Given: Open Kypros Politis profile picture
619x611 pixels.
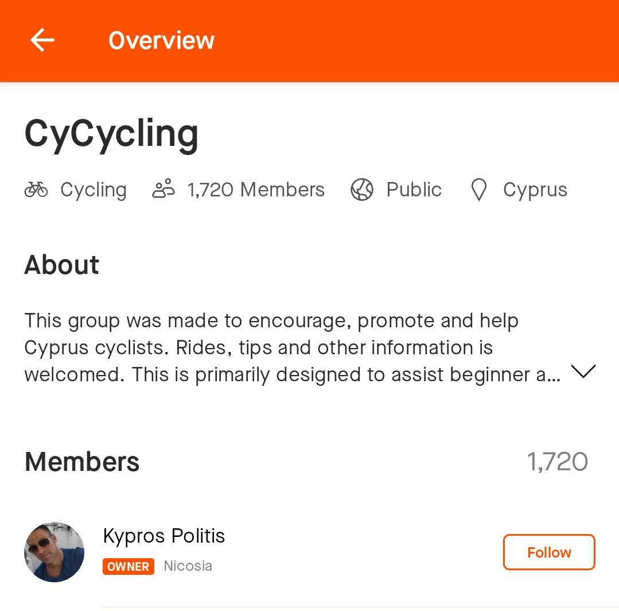Looking at the screenshot, I should pos(54,552).
